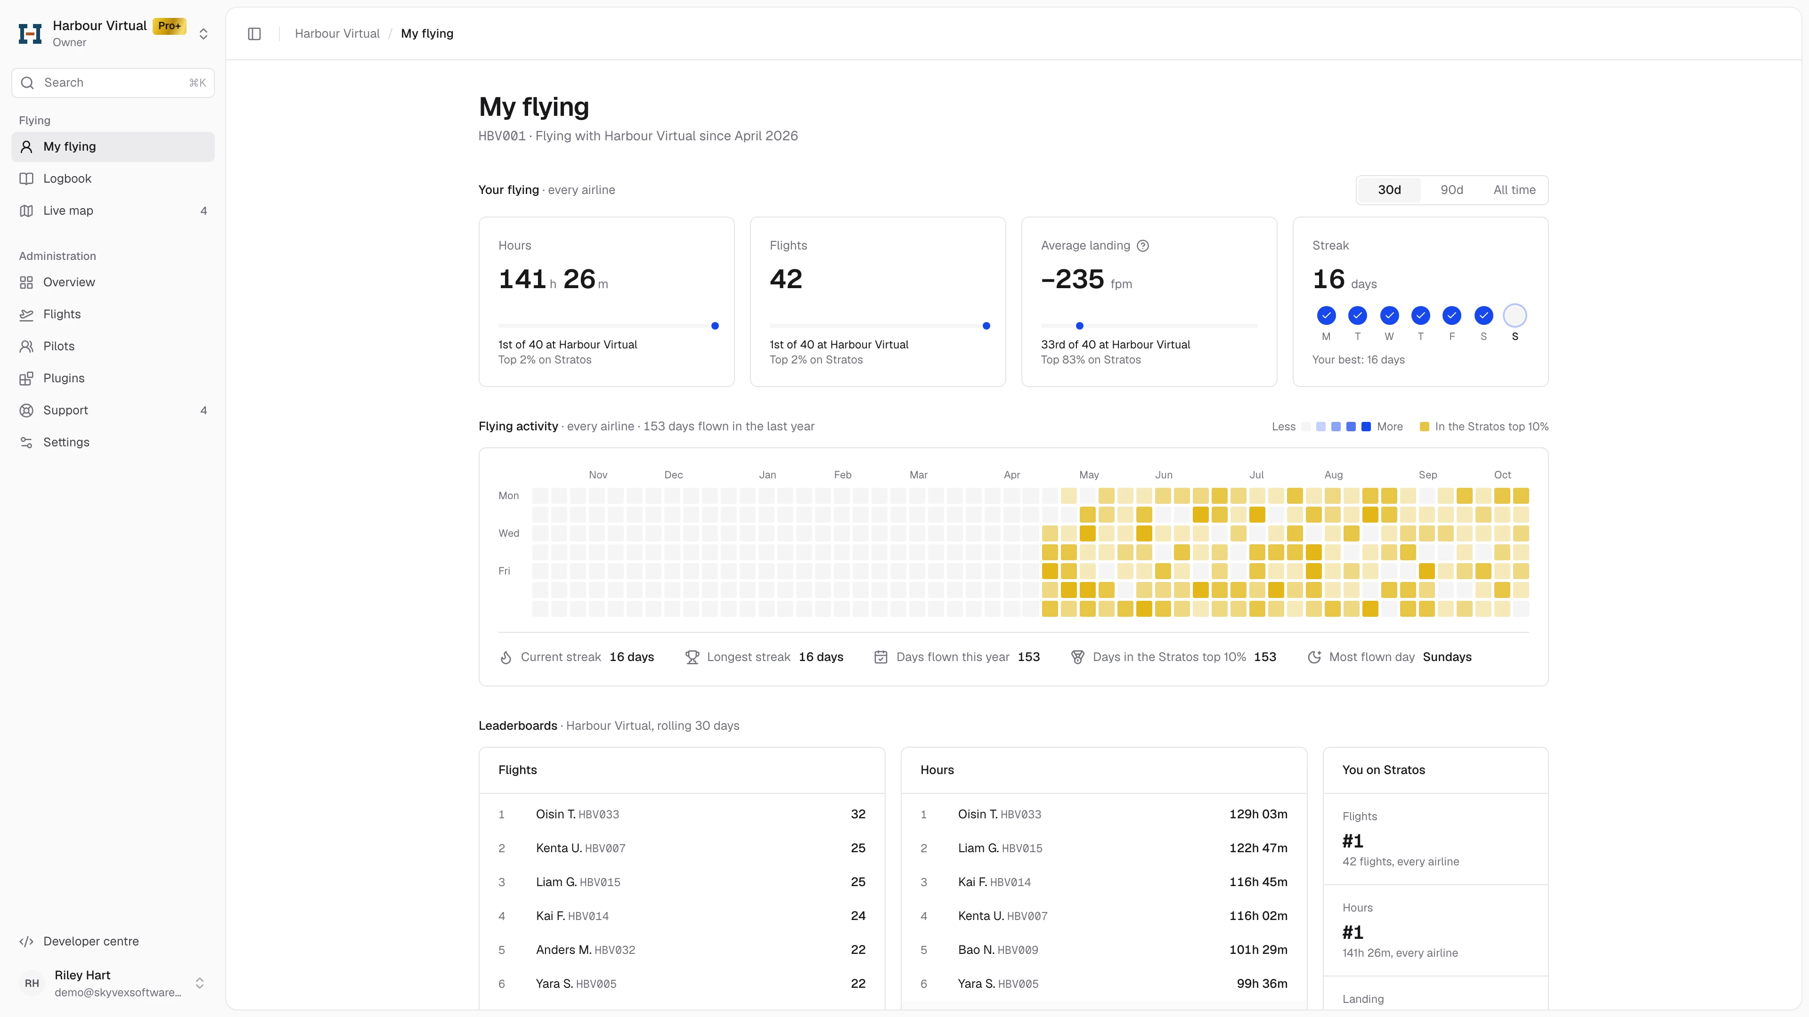Click the Stratos top 10% medal icon
This screenshot has width=1809, height=1017.
pos(1077,657)
